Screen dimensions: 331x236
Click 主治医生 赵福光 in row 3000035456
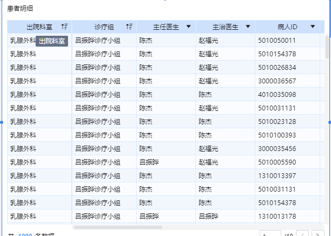[208, 149]
